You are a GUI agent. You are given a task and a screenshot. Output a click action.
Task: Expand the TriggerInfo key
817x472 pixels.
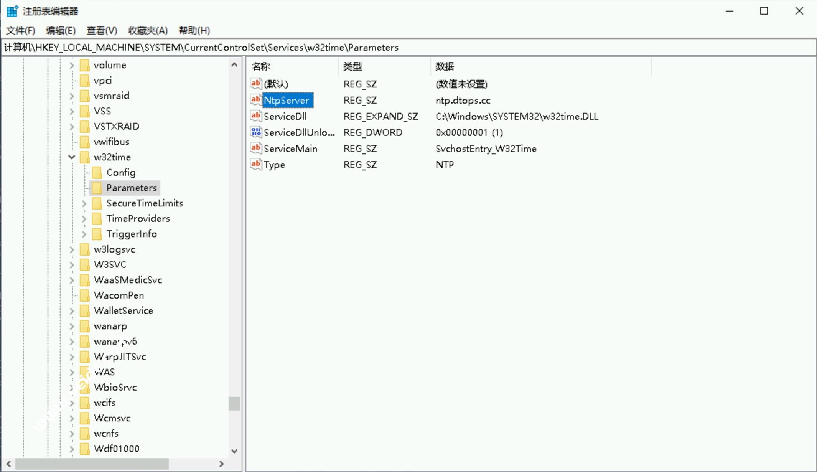84,234
